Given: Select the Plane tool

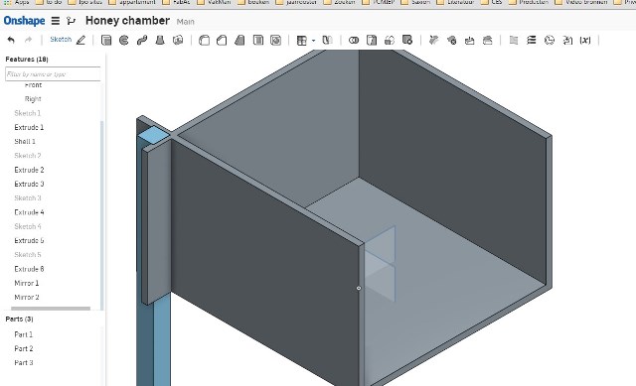Looking at the screenshot, I should click(514, 40).
